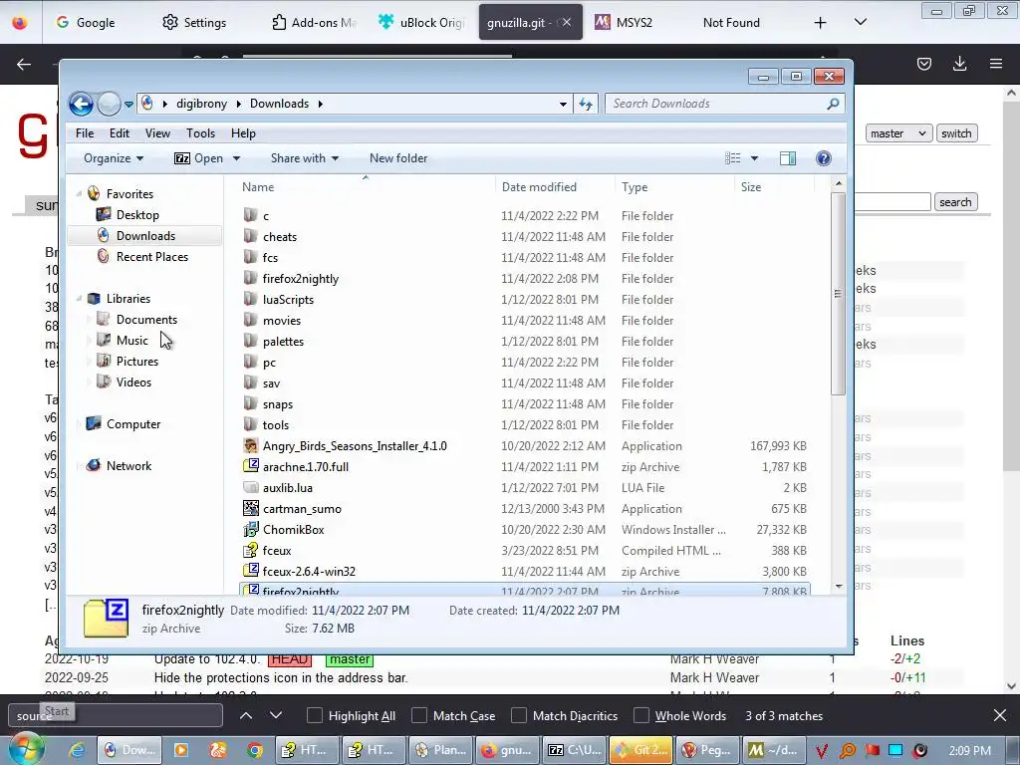Enable Highlight All checkbox
This screenshot has width=1020, height=765.
pyautogui.click(x=315, y=715)
